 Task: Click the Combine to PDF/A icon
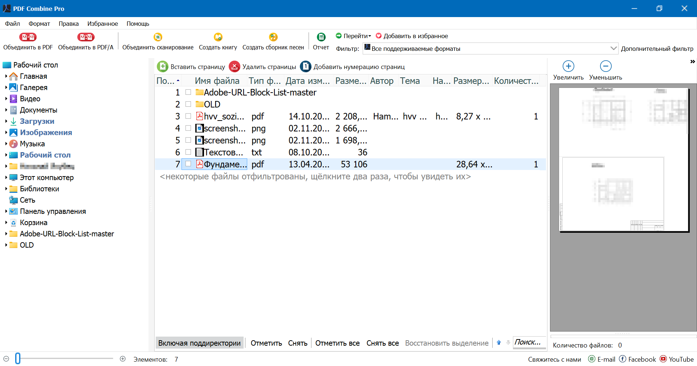[x=86, y=37]
